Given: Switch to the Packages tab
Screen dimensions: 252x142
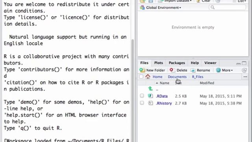Looking at the screenshot, I should [x=177, y=63].
